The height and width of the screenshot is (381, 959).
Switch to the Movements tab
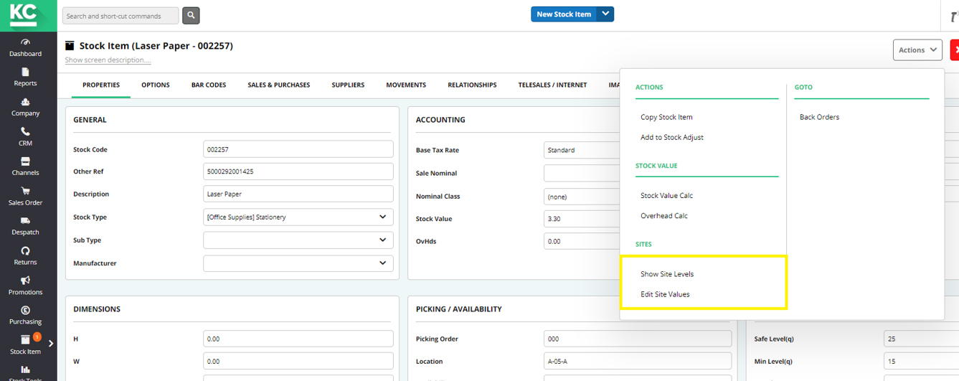click(x=406, y=85)
